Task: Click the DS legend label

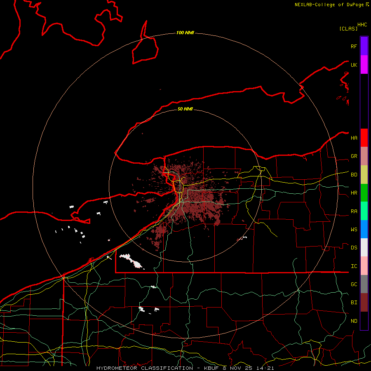Action: 354,248
